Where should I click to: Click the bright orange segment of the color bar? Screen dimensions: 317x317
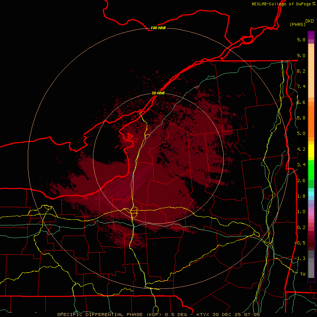pos(311,121)
